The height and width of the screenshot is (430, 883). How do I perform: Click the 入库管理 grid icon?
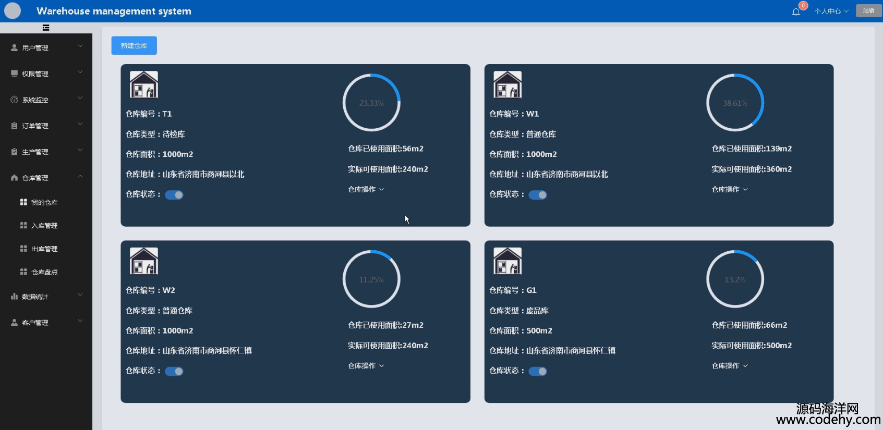[x=23, y=225]
